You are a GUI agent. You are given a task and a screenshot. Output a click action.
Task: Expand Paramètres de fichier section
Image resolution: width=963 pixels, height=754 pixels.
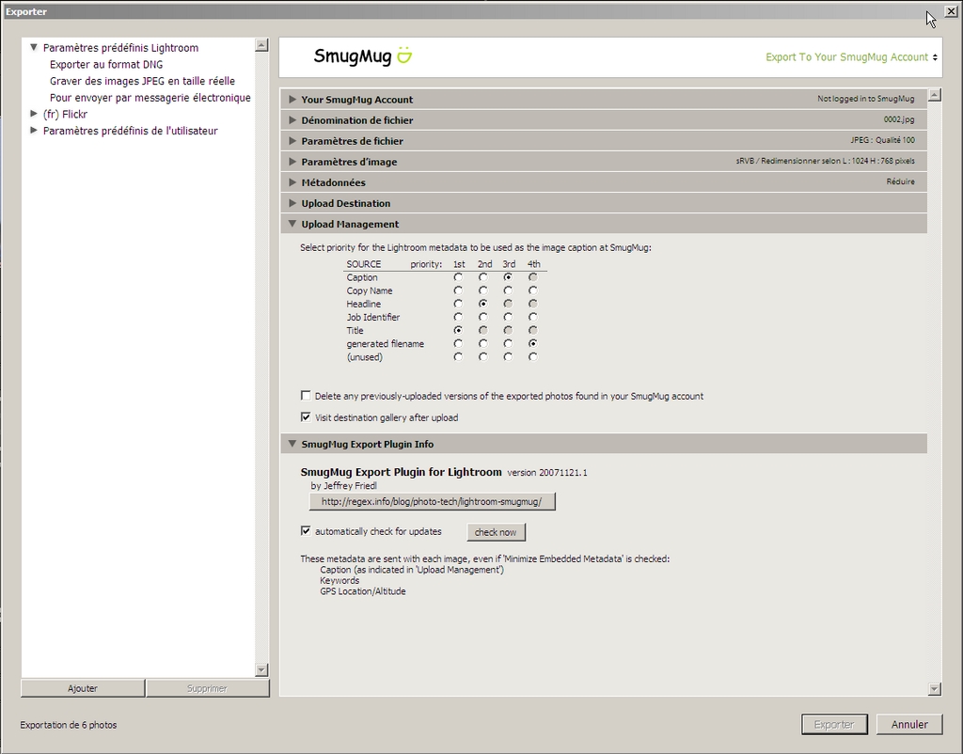tap(292, 141)
